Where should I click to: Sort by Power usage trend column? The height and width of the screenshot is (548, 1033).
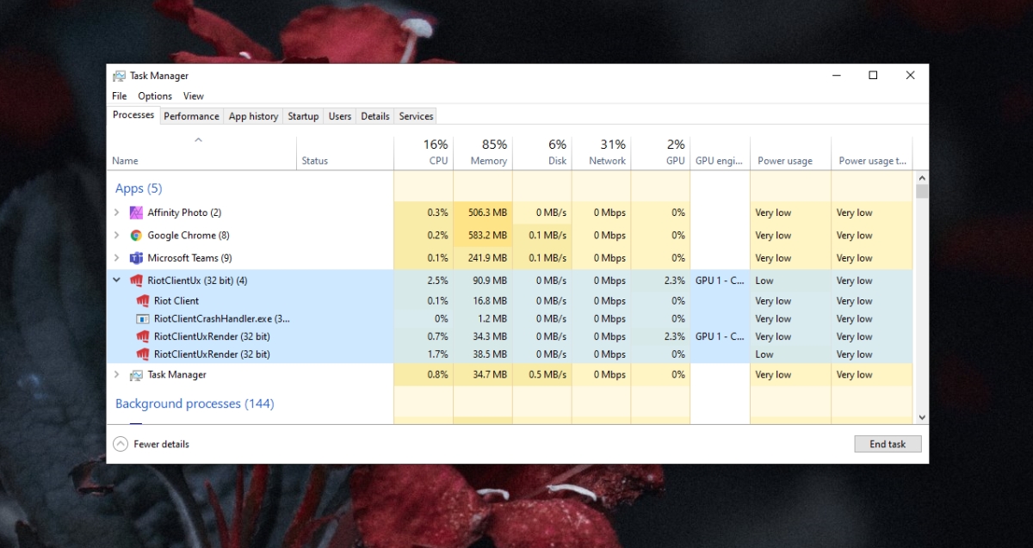pyautogui.click(x=872, y=153)
